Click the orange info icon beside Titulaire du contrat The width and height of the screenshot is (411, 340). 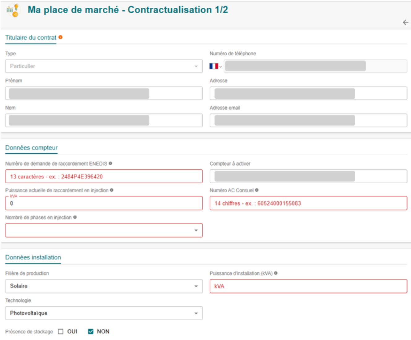tap(61, 37)
